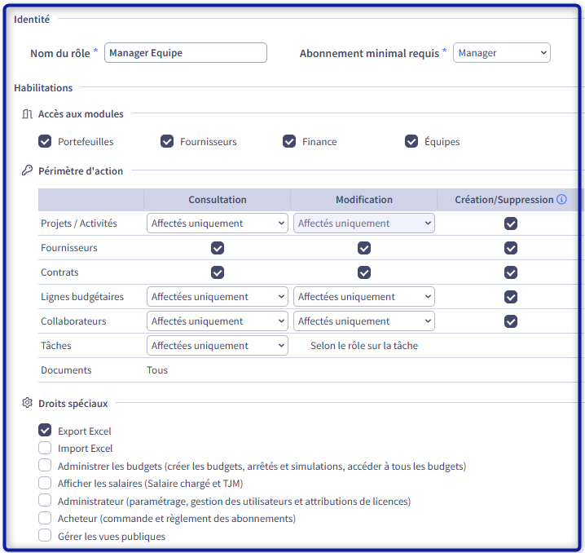Image resolution: width=585 pixels, height=553 pixels.
Task: Toggle Création/Suppression for Collaborateurs
Action: click(x=511, y=321)
